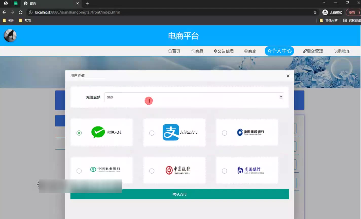Screen dimensions: 361x219
Task: Click the Agricultural Bank of China logo
Action: pyautogui.click(x=105, y=169)
